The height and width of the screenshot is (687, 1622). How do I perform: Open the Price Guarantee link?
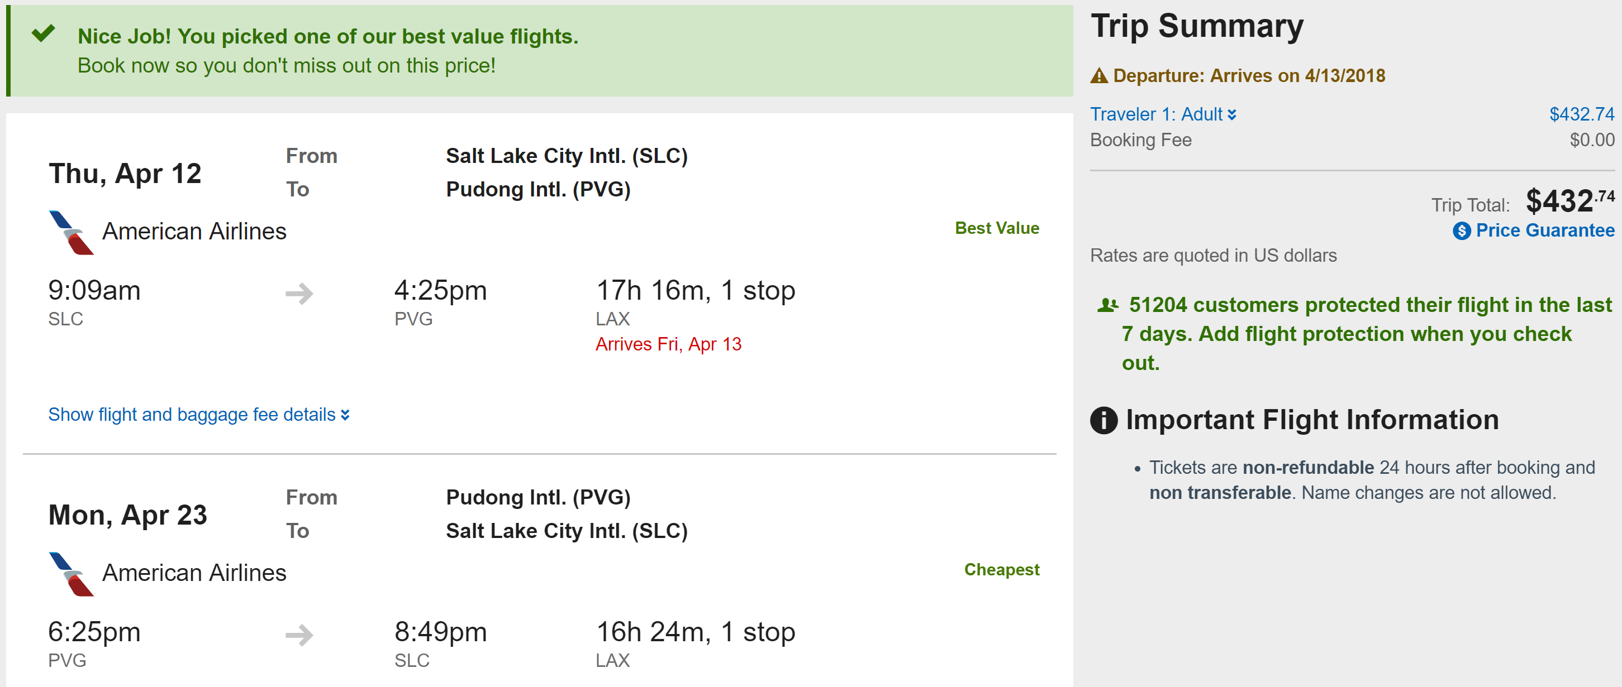click(1544, 230)
